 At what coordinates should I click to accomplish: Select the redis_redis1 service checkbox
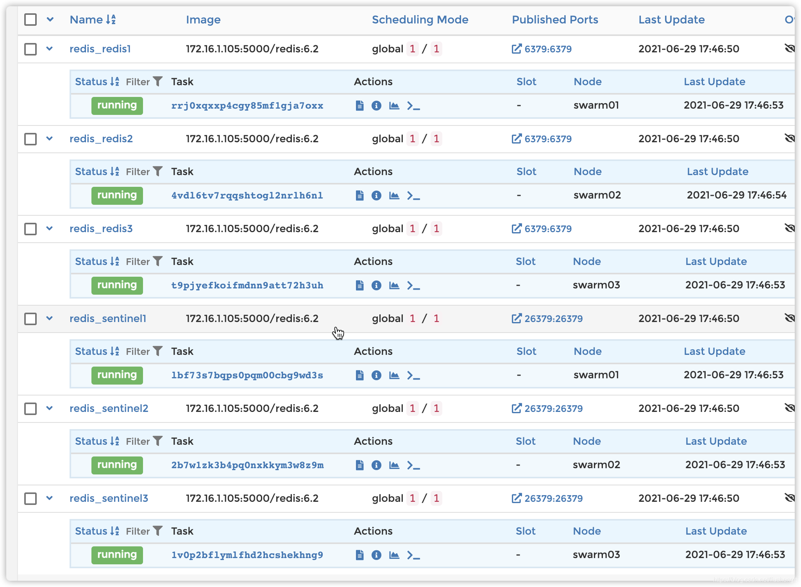click(30, 49)
